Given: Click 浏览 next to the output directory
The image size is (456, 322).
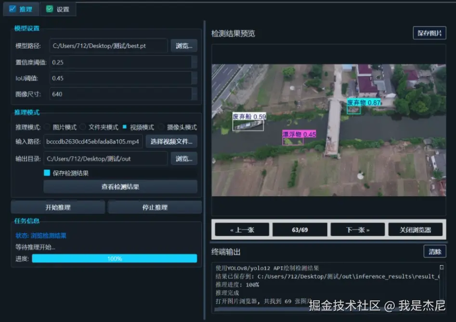Looking at the screenshot, I should [x=184, y=158].
